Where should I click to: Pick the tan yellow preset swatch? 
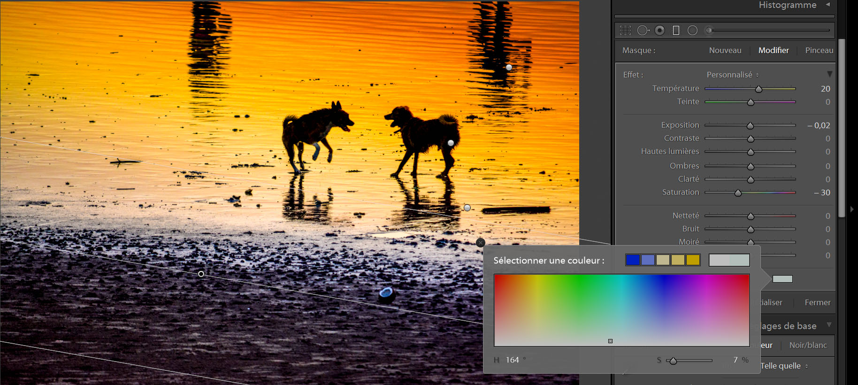tap(678, 260)
